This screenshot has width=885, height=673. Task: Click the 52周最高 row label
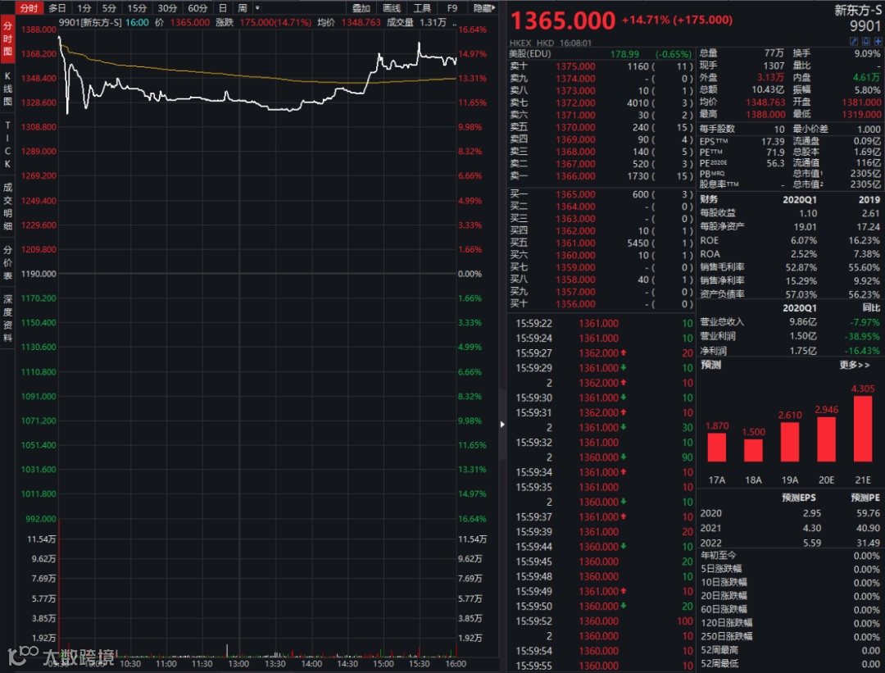coord(719,650)
